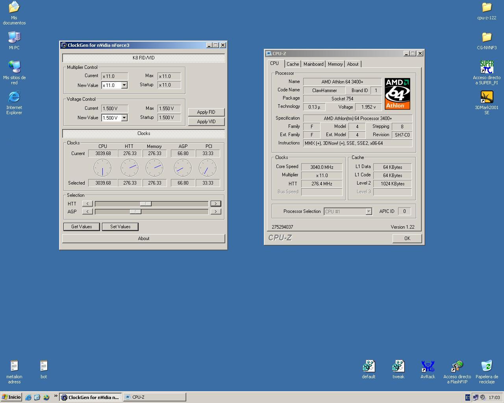Click third quick launch icon in taskbar
Image resolution: width=504 pixels, height=403 pixels.
46,397
